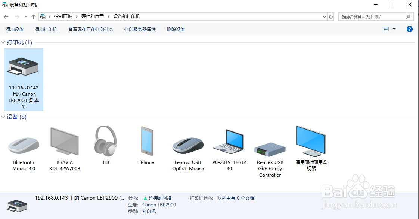
Task: Click the 设备 (8) group header text
Action: (16, 117)
